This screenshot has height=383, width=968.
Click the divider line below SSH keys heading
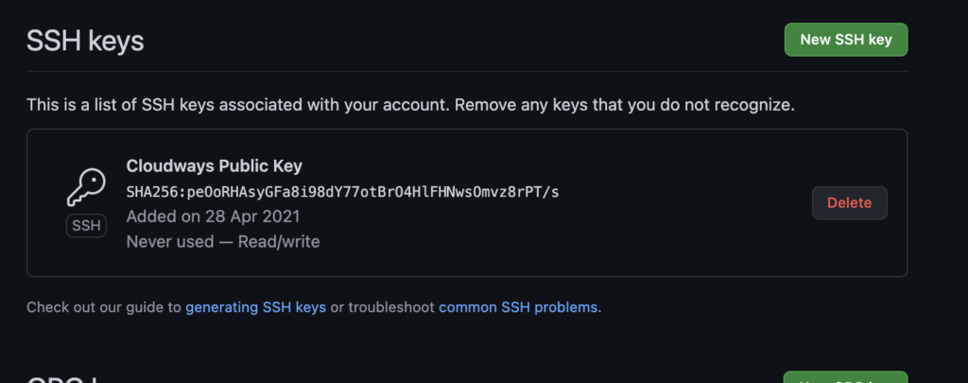[467, 71]
